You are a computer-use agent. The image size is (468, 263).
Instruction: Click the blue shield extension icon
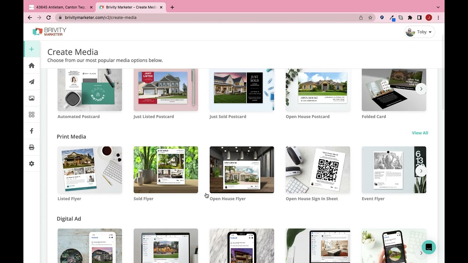coord(382,18)
